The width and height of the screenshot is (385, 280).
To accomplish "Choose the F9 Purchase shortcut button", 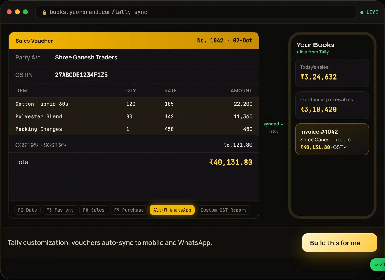I will coord(129,210).
